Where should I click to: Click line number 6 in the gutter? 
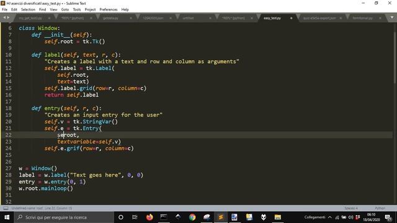10,28
